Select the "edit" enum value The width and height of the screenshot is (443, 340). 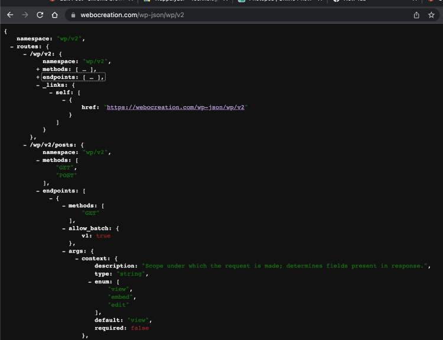point(118,305)
